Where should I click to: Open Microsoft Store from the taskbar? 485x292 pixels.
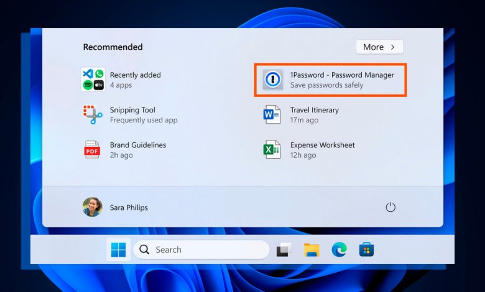pos(366,250)
